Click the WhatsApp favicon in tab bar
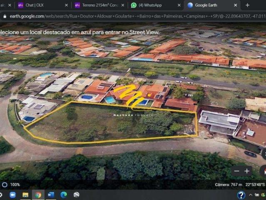266x200 pixels. (x=134, y=5)
